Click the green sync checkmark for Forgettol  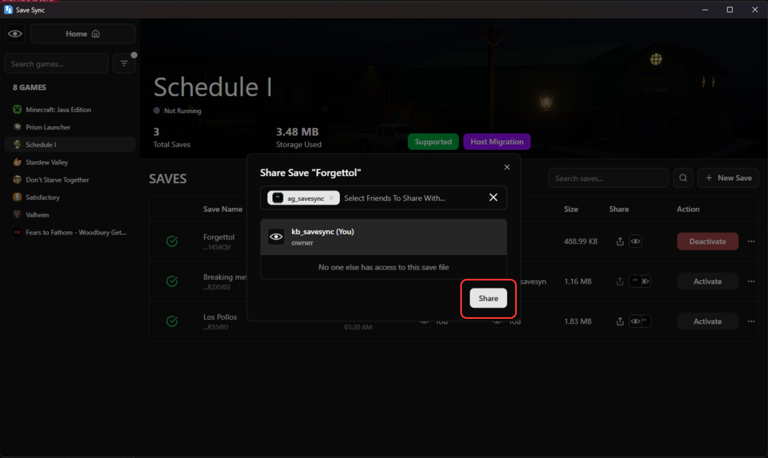(x=172, y=242)
